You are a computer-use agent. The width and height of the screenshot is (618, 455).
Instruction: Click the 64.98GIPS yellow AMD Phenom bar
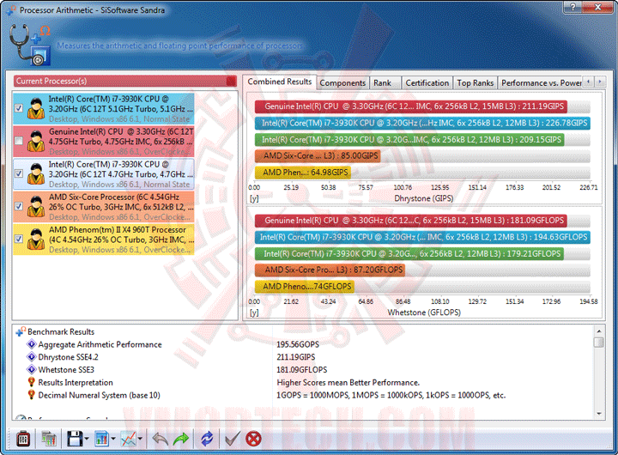pyautogui.click(x=303, y=173)
